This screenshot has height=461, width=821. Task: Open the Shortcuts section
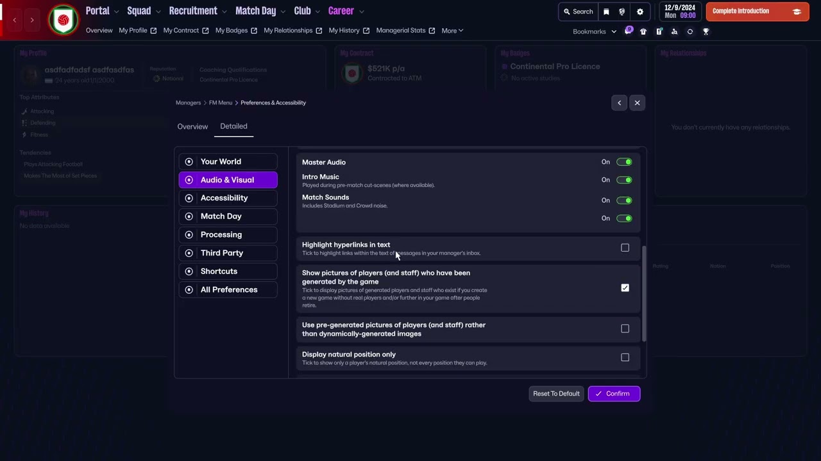228,271
